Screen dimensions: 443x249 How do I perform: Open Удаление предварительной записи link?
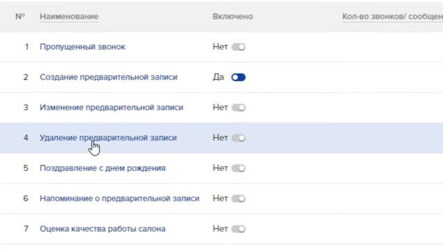point(108,138)
